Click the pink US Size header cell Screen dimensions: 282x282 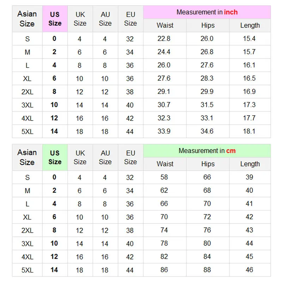[55, 19]
